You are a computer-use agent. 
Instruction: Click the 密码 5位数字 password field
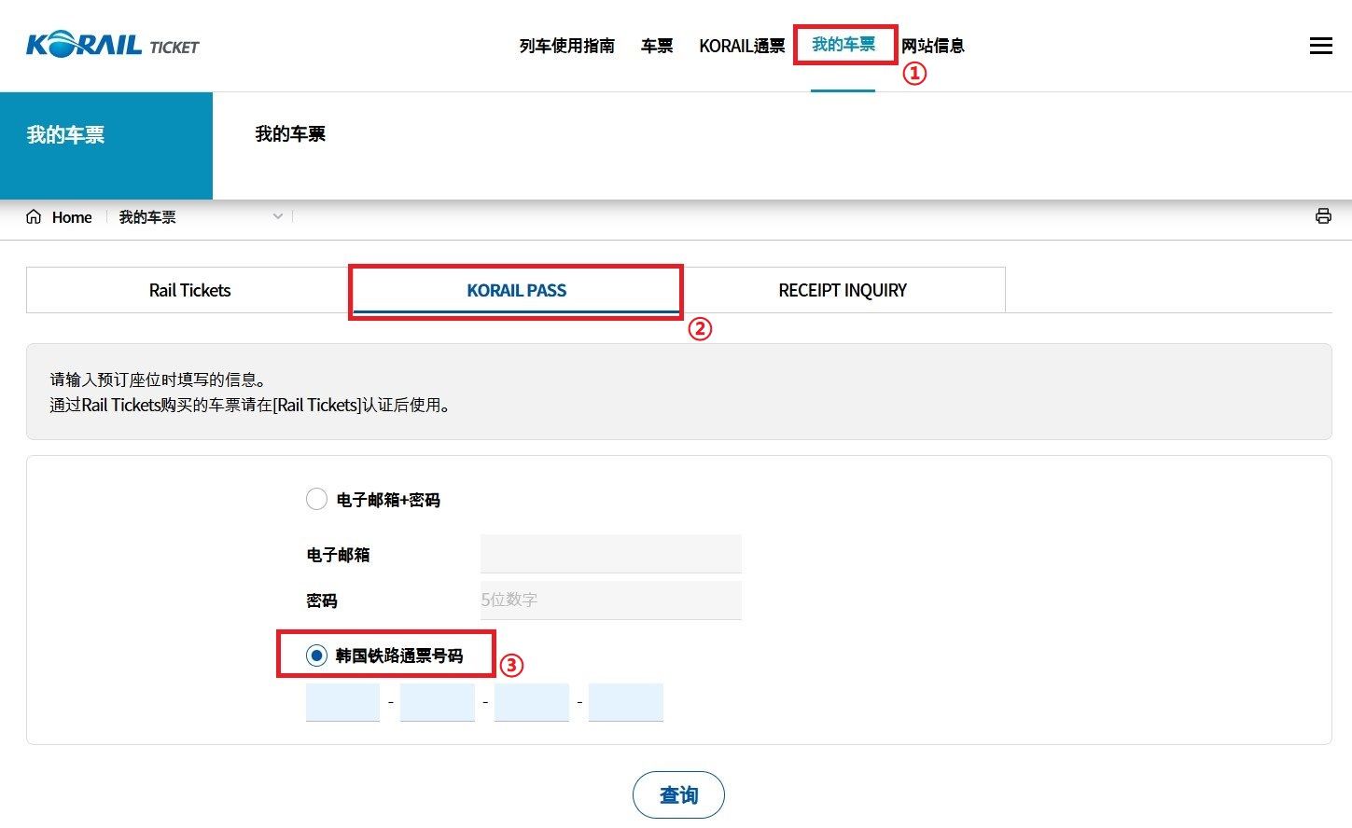(610, 600)
